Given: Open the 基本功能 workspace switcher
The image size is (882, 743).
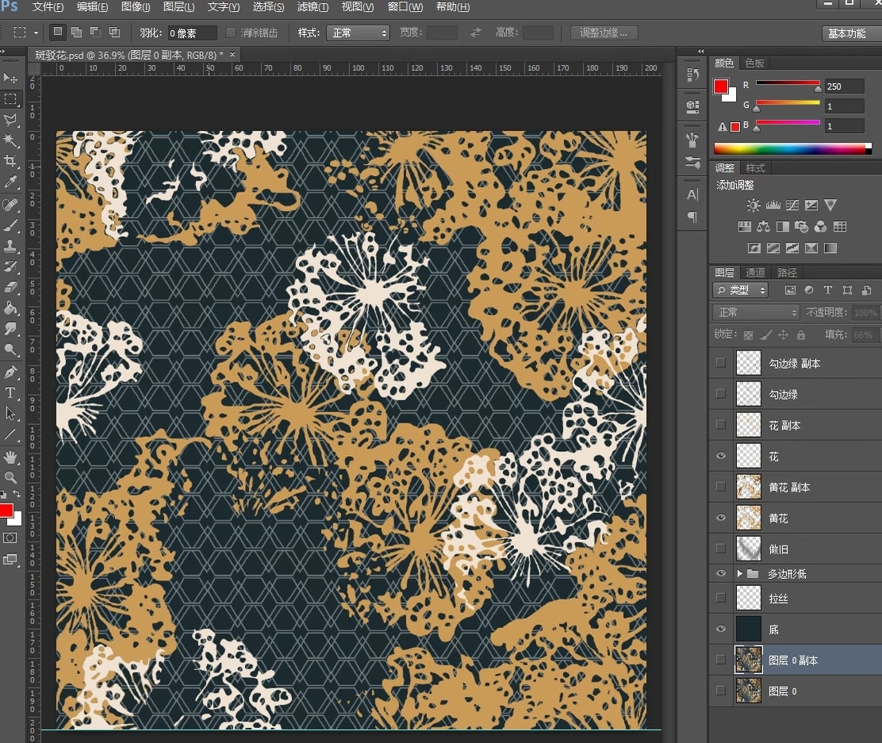Looking at the screenshot, I should click(850, 34).
